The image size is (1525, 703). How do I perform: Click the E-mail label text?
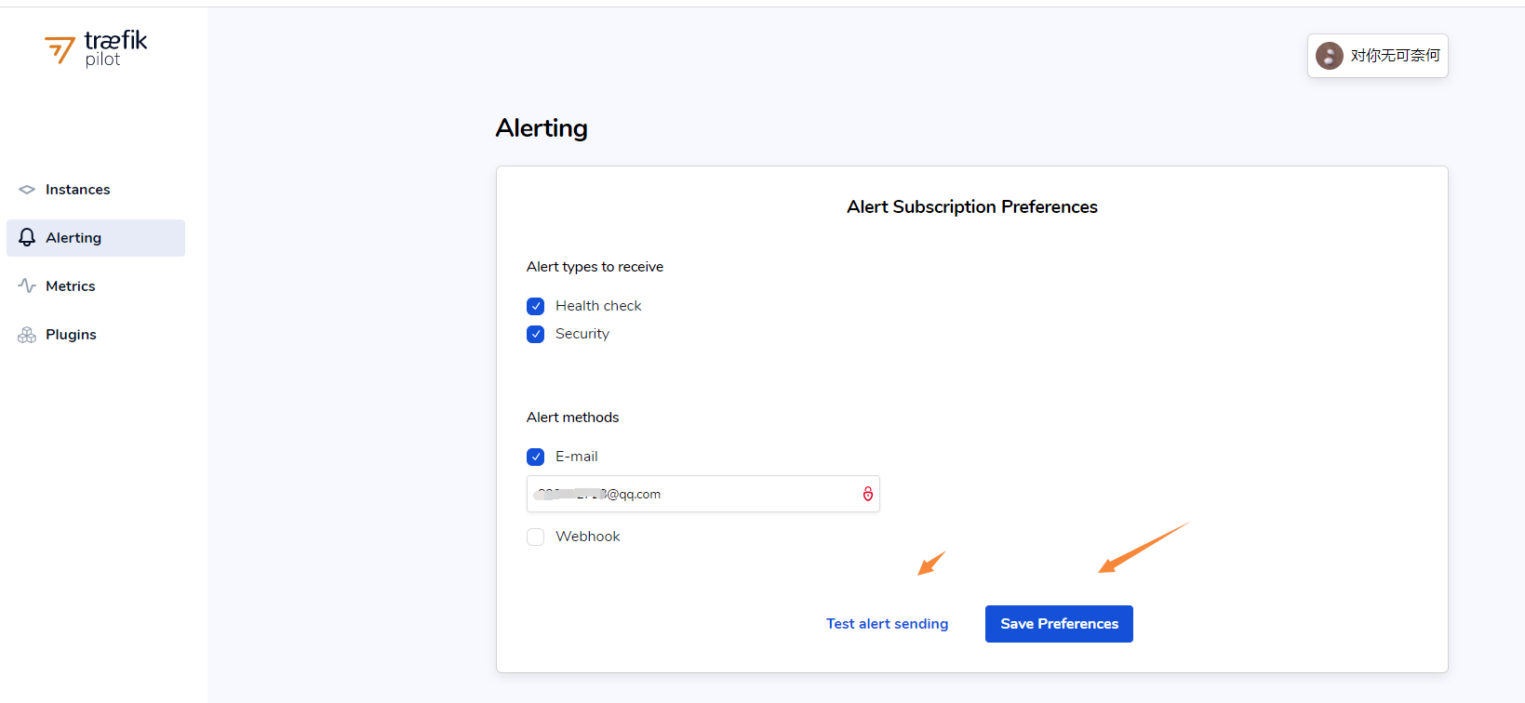click(x=577, y=457)
